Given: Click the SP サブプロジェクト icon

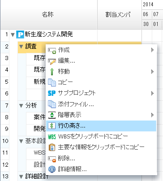Looking at the screenshot, I should (x=51, y=93).
